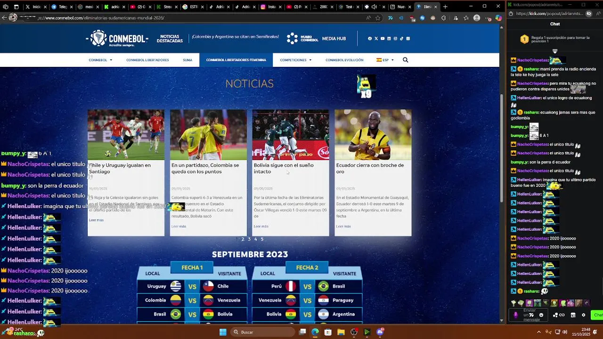Screen dimensions: 603x339
Task: Click Regala 1 suscripción banner in chat
Action: 555,39
